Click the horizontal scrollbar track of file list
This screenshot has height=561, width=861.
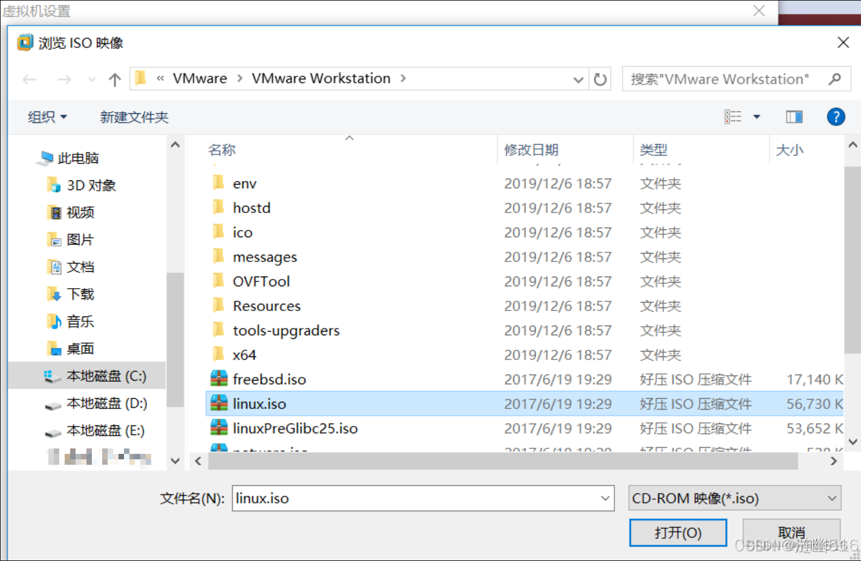(x=502, y=461)
